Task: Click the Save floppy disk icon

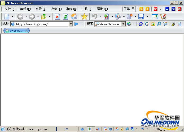Action: (141, 16)
